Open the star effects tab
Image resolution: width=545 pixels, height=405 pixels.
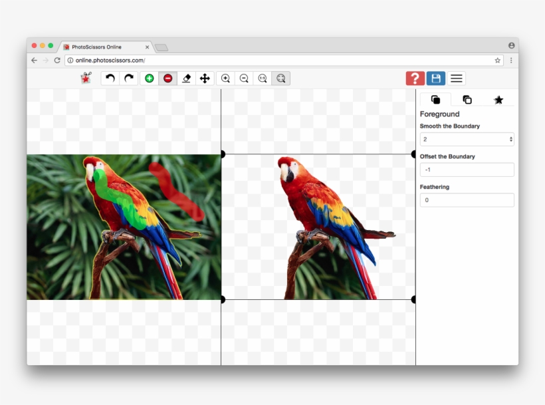click(x=498, y=100)
